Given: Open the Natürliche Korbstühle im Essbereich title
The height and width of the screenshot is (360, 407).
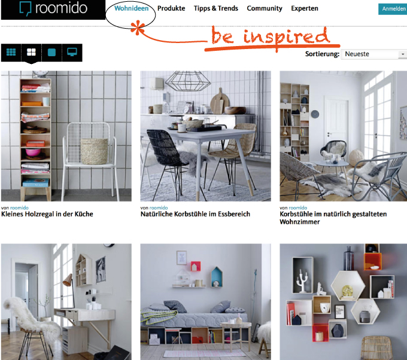Looking at the screenshot, I should click(x=195, y=214).
